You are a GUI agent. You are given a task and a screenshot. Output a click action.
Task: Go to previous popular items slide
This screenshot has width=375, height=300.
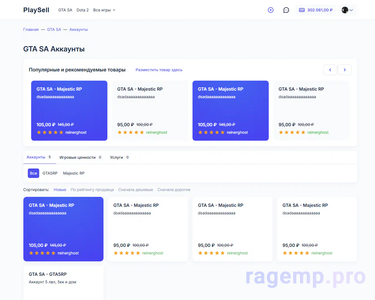(x=330, y=70)
